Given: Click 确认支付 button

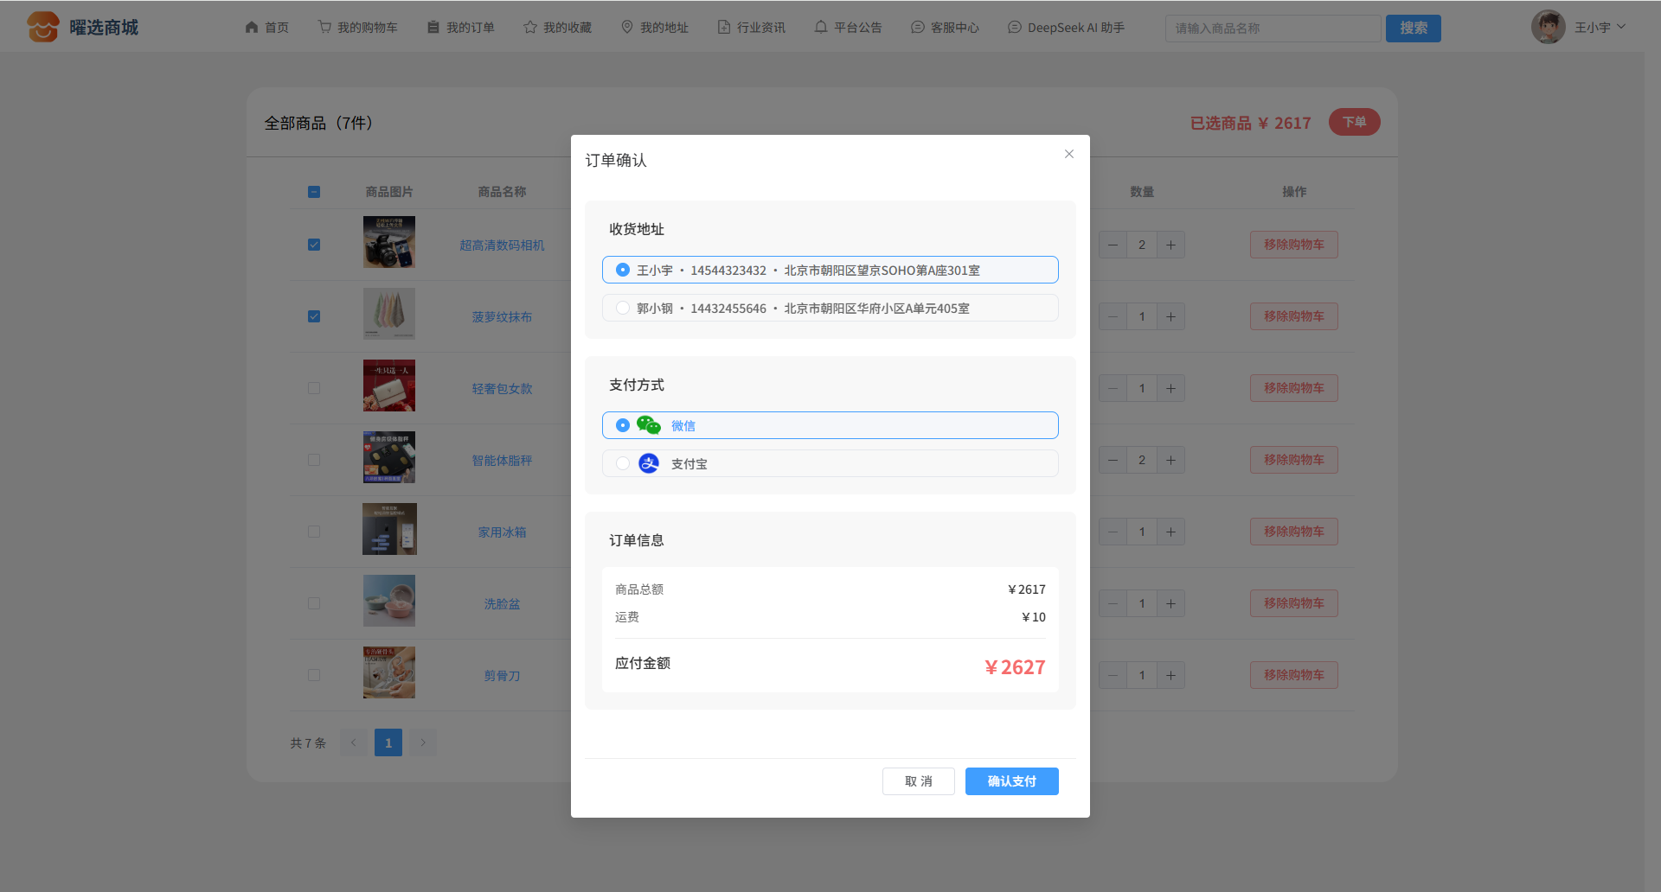Looking at the screenshot, I should tap(1011, 781).
